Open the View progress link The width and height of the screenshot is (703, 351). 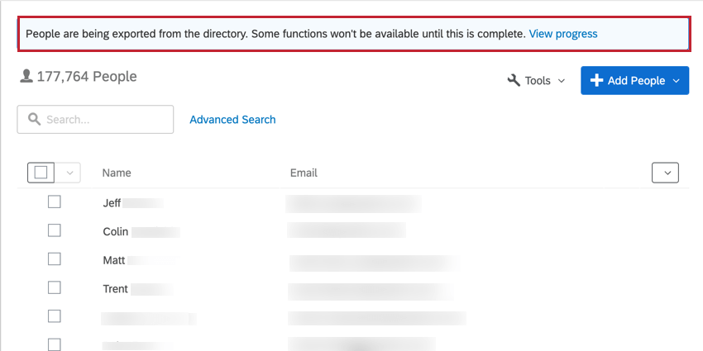pos(562,34)
